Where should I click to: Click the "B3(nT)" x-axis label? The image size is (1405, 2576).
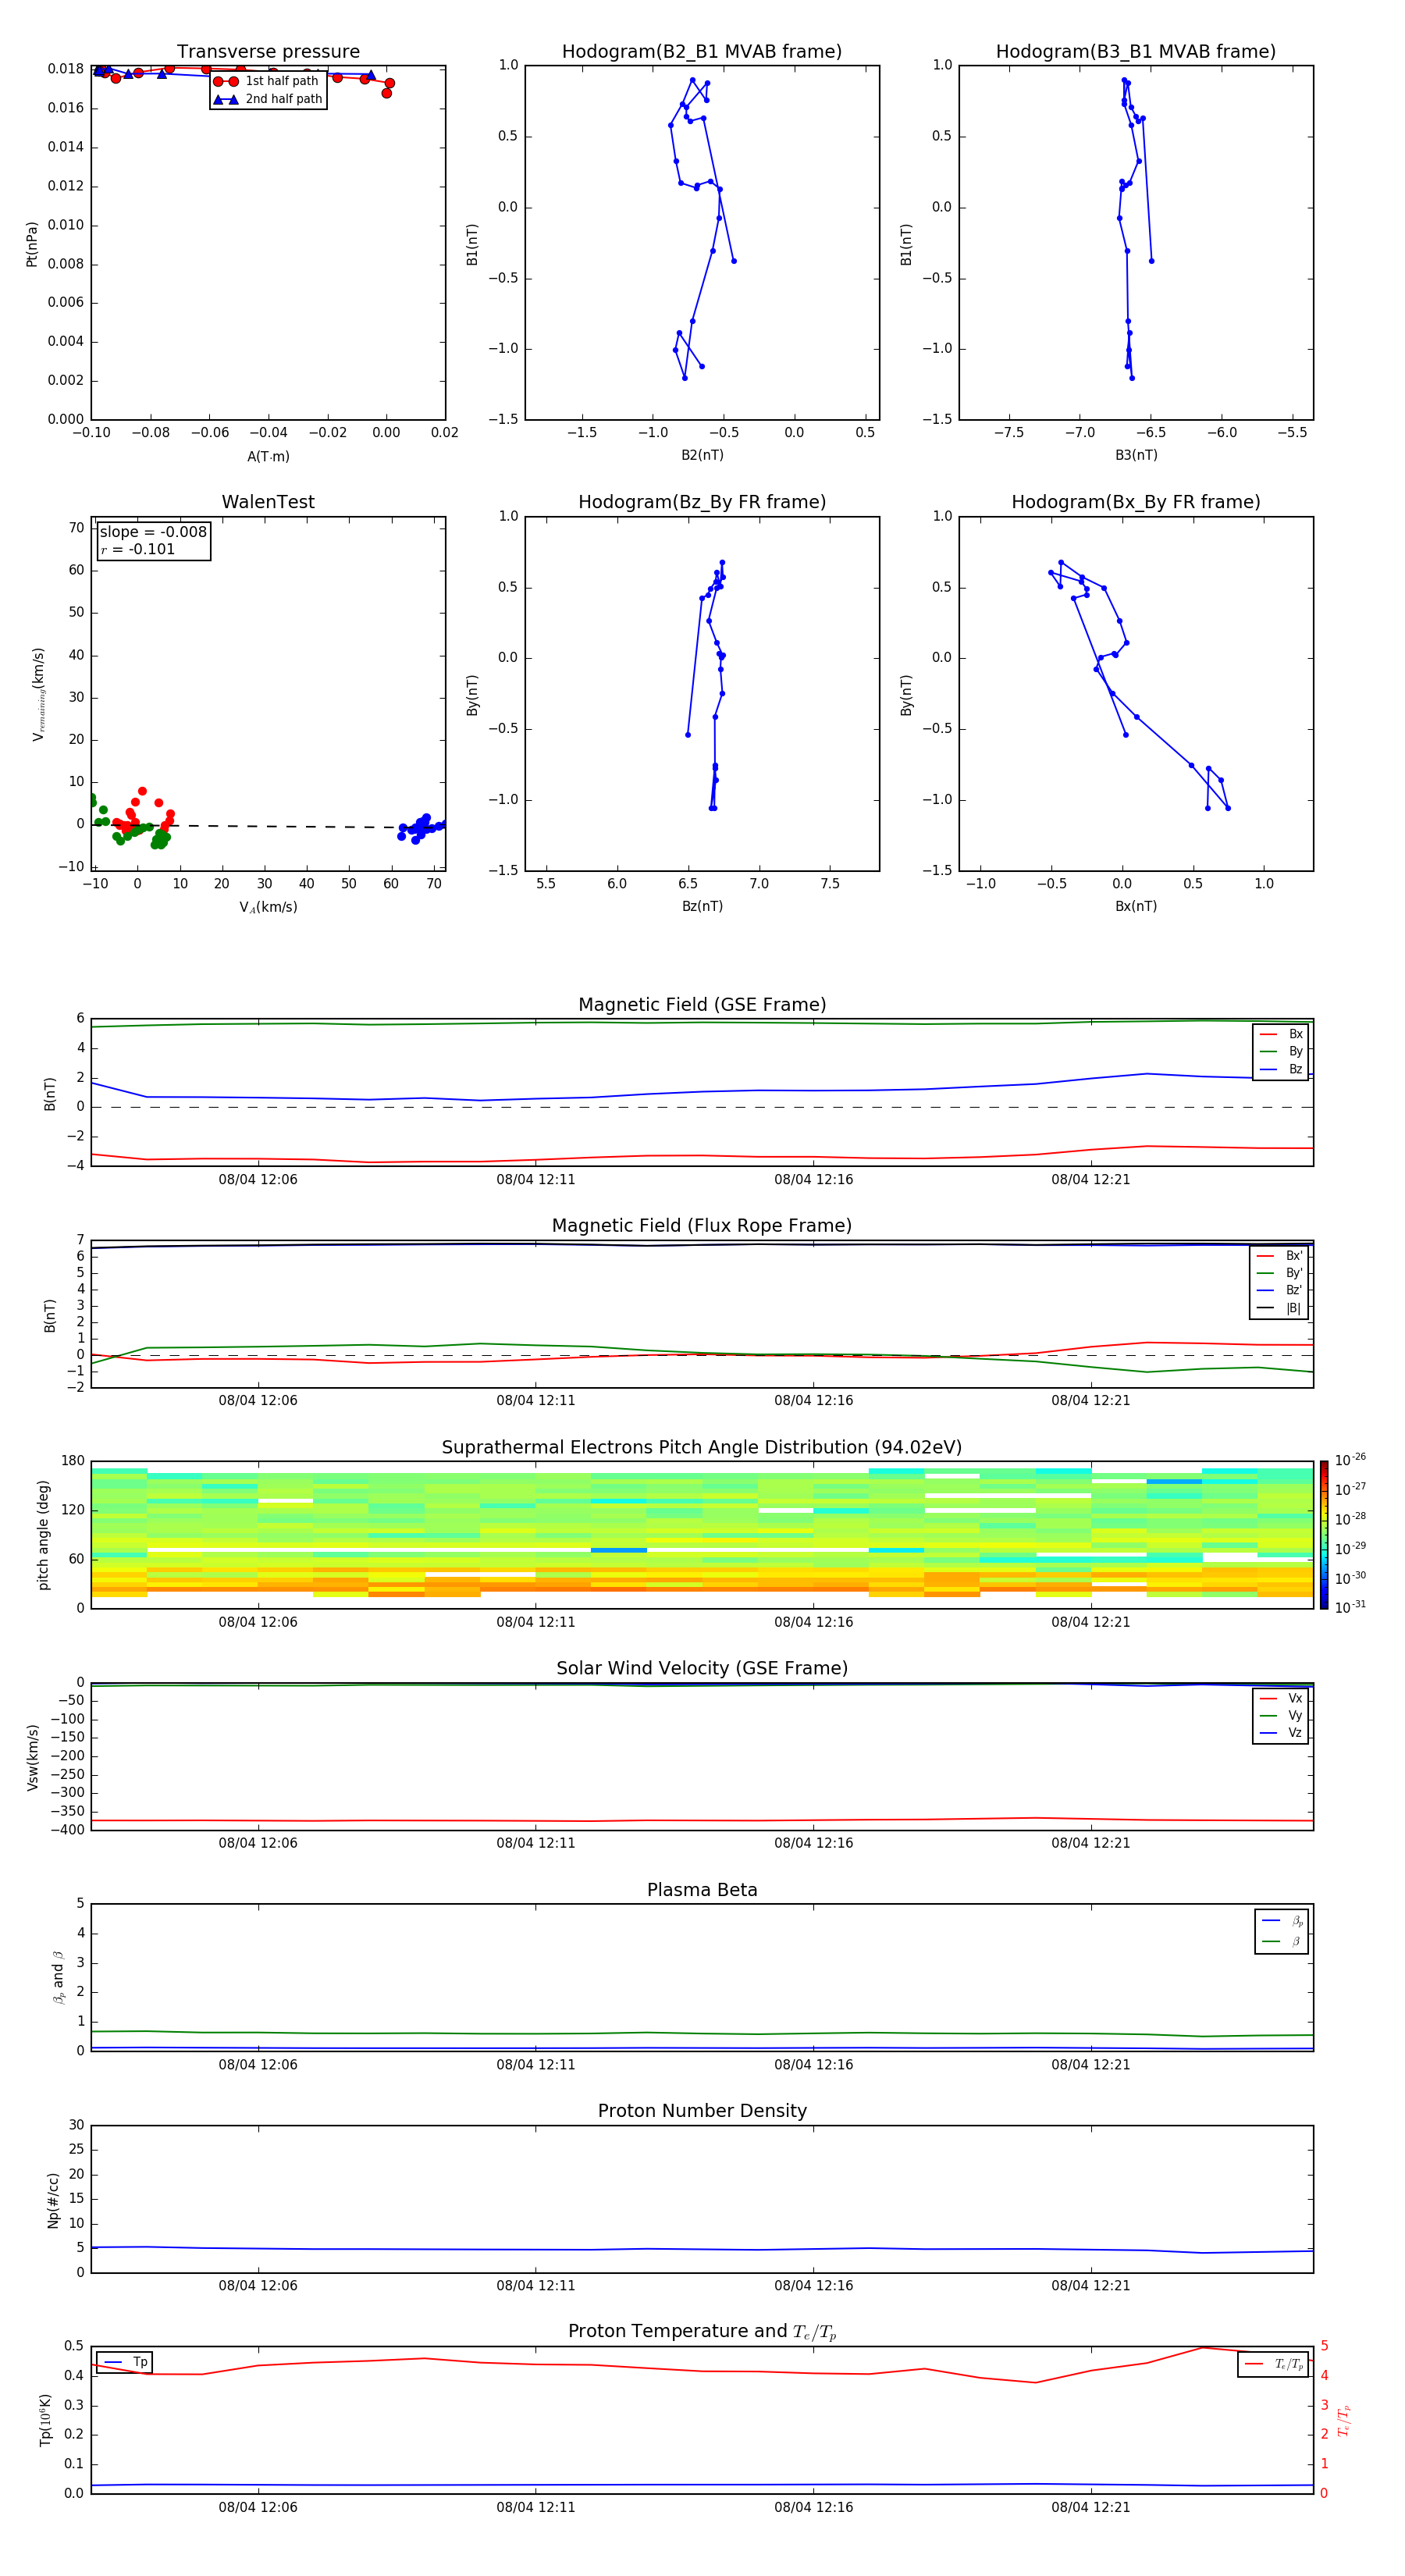pos(1136,455)
